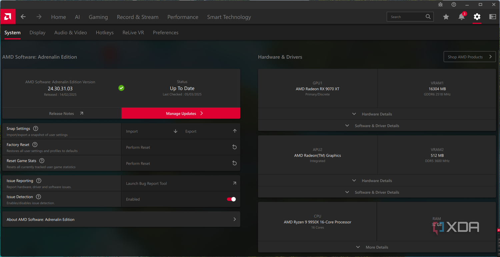Click Snap Settings help icon

[x=36, y=128]
